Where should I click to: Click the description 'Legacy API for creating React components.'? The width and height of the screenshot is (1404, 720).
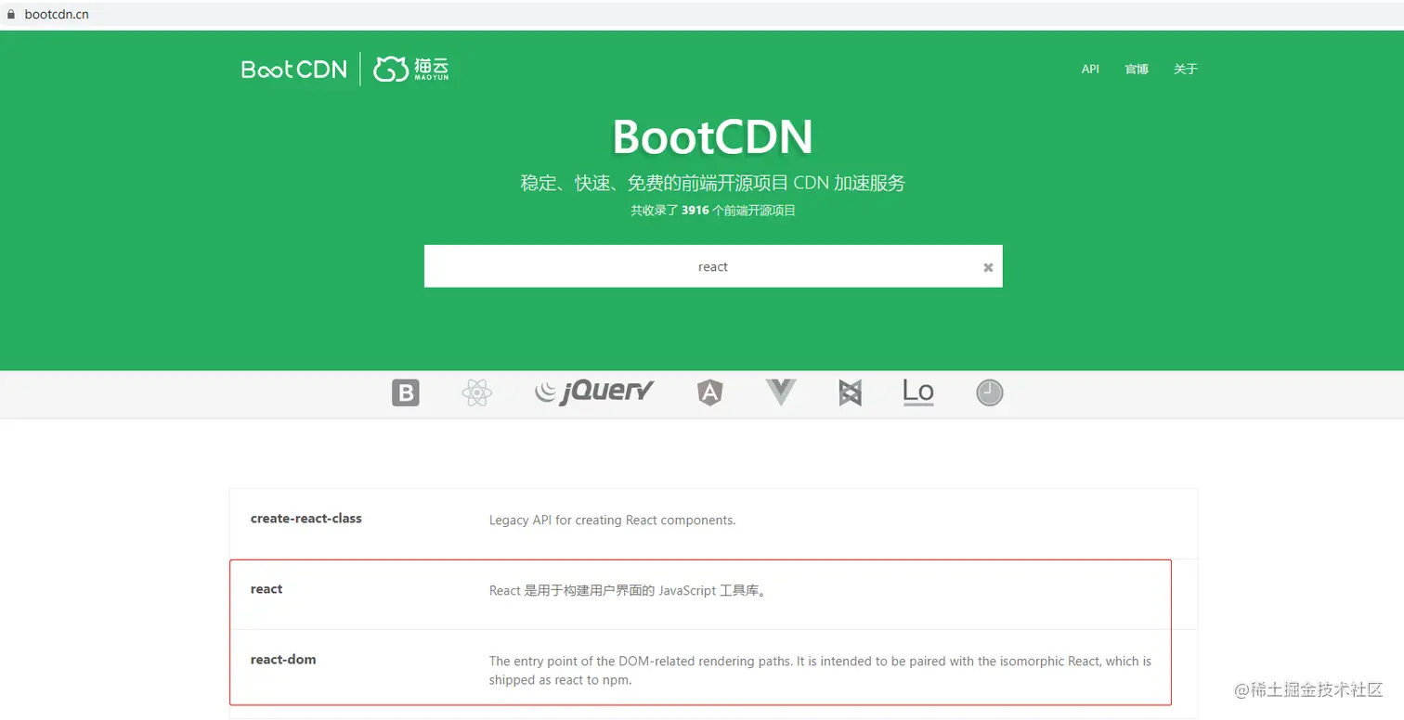pos(613,521)
